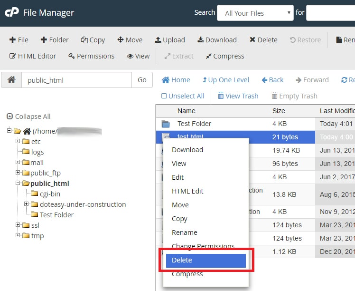The width and height of the screenshot is (355, 291).
Task: Expand the etc folder node
Action: (x=18, y=141)
